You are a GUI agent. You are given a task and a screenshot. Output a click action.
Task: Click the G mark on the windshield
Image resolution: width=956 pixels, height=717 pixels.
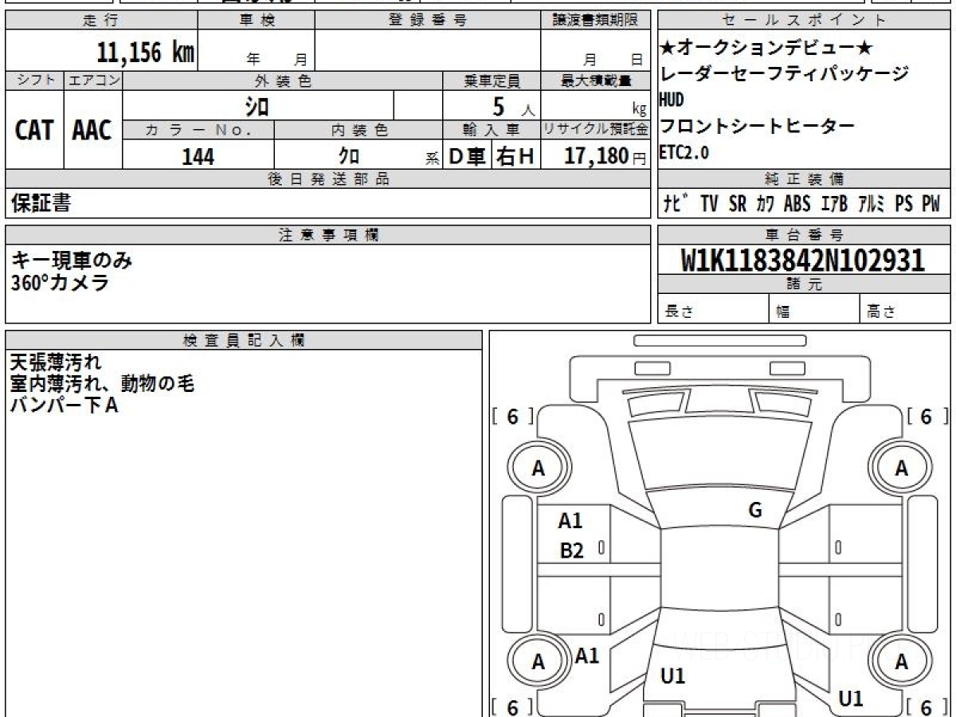point(755,511)
